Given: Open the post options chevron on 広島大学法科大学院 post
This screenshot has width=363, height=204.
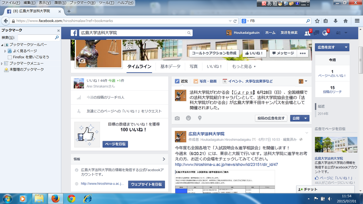Looking at the screenshot, I should point(307,133).
